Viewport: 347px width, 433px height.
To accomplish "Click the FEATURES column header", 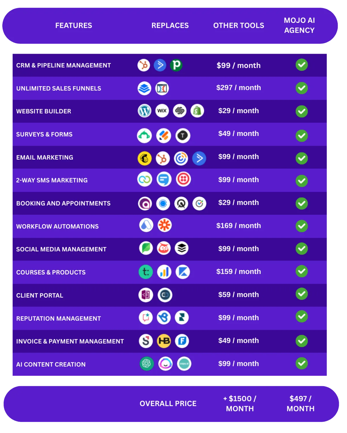I will [74, 25].
